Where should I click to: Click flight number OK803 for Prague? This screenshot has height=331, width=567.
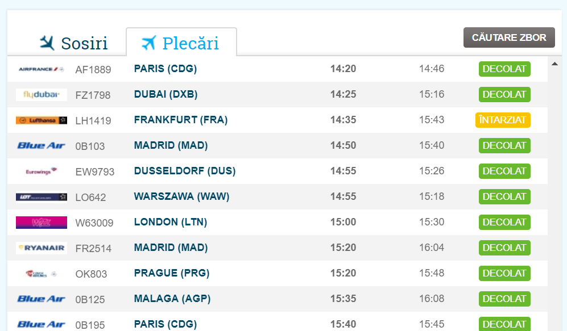[x=91, y=274]
